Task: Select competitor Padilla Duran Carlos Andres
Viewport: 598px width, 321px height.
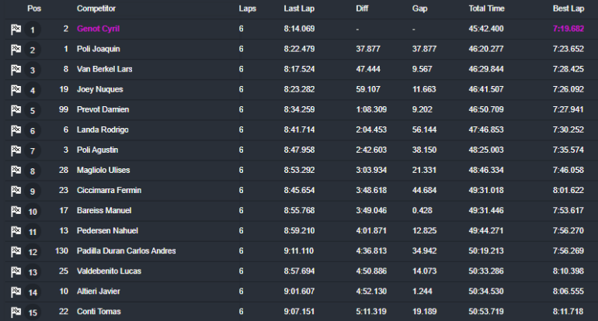Action: [126, 250]
